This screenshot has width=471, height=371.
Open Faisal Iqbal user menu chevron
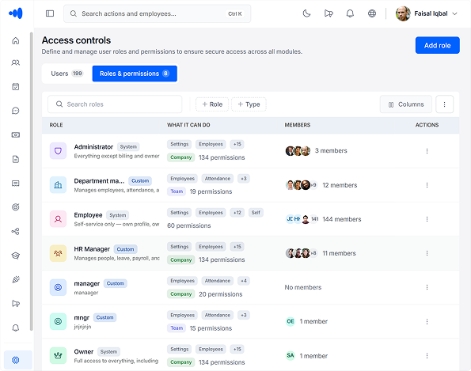point(455,13)
